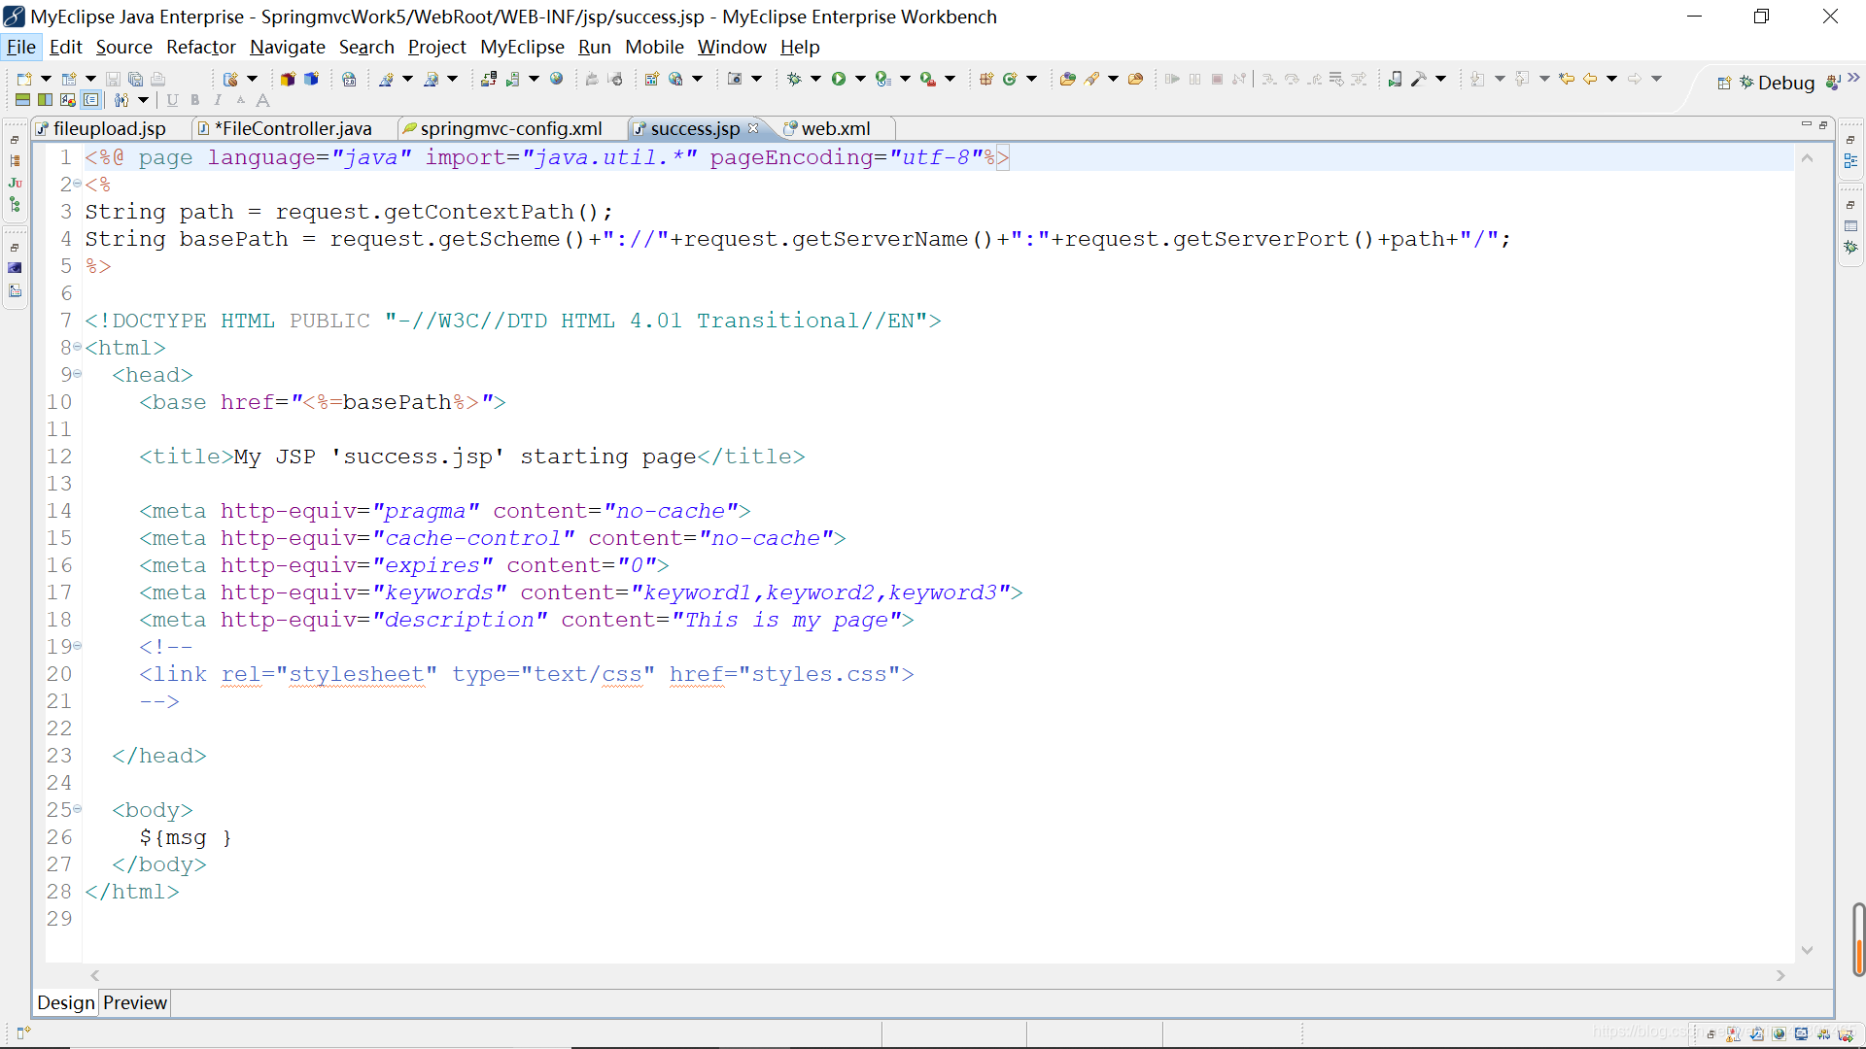
Task: Toggle source-only view mode
Action: coord(90,100)
